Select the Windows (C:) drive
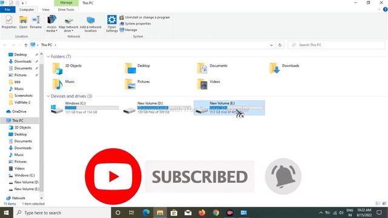This screenshot has height=218, width=388. point(84,108)
